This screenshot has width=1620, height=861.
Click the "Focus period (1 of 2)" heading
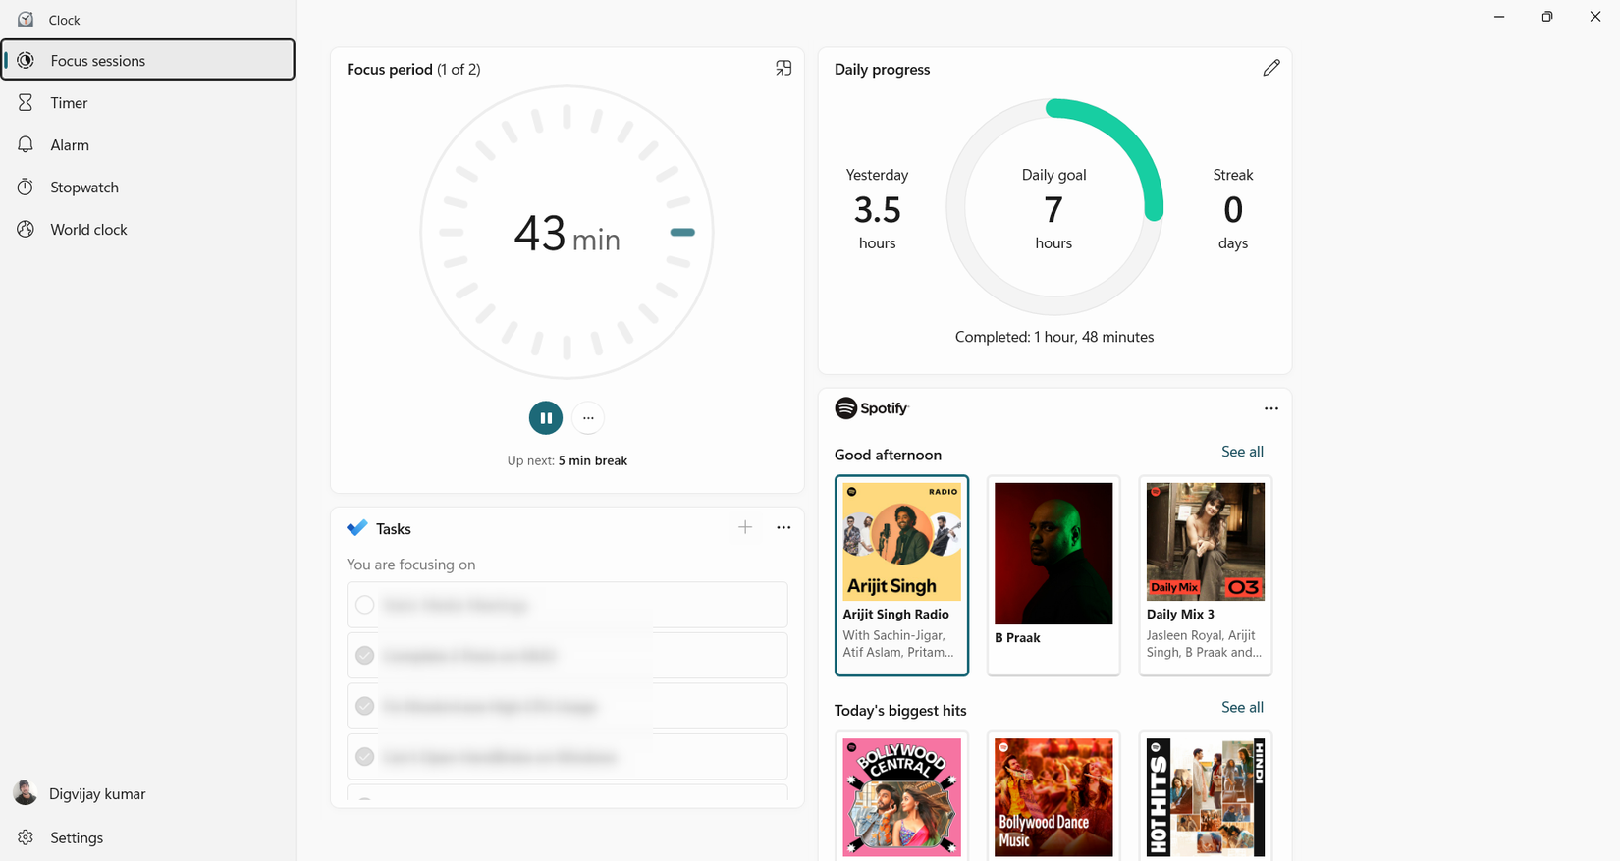click(x=413, y=69)
